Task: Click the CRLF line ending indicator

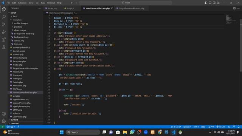Action: pyautogui.click(x=203, y=127)
